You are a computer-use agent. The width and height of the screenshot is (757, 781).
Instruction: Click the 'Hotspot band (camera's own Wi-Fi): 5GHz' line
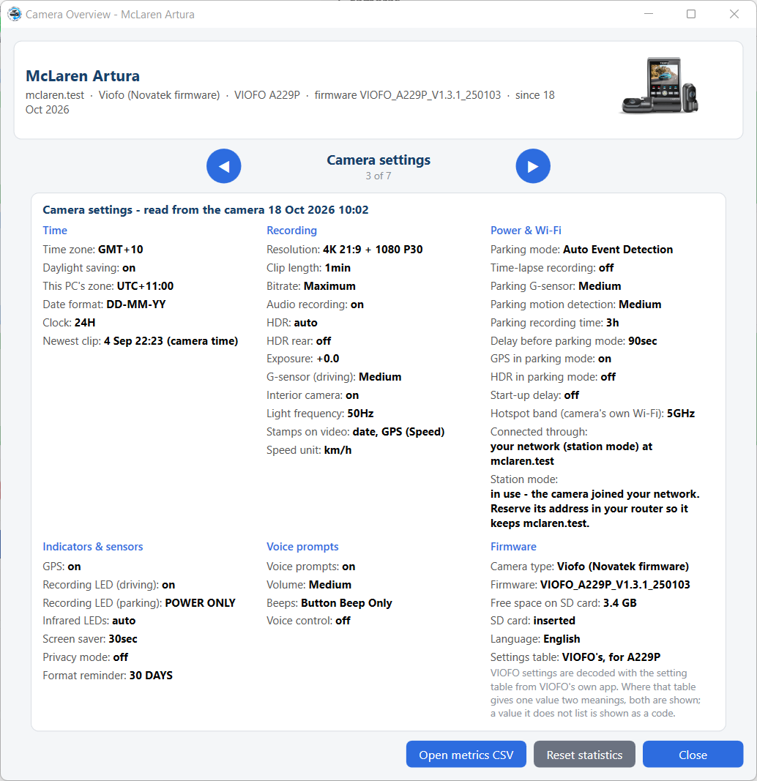593,414
